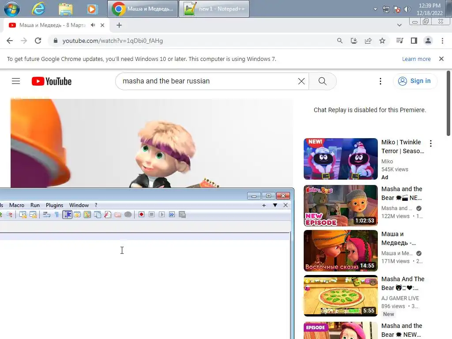Viewport: 452px width, 339px height.
Task: Click the plus button on Notepad++ menu bar
Action: pyautogui.click(x=264, y=205)
